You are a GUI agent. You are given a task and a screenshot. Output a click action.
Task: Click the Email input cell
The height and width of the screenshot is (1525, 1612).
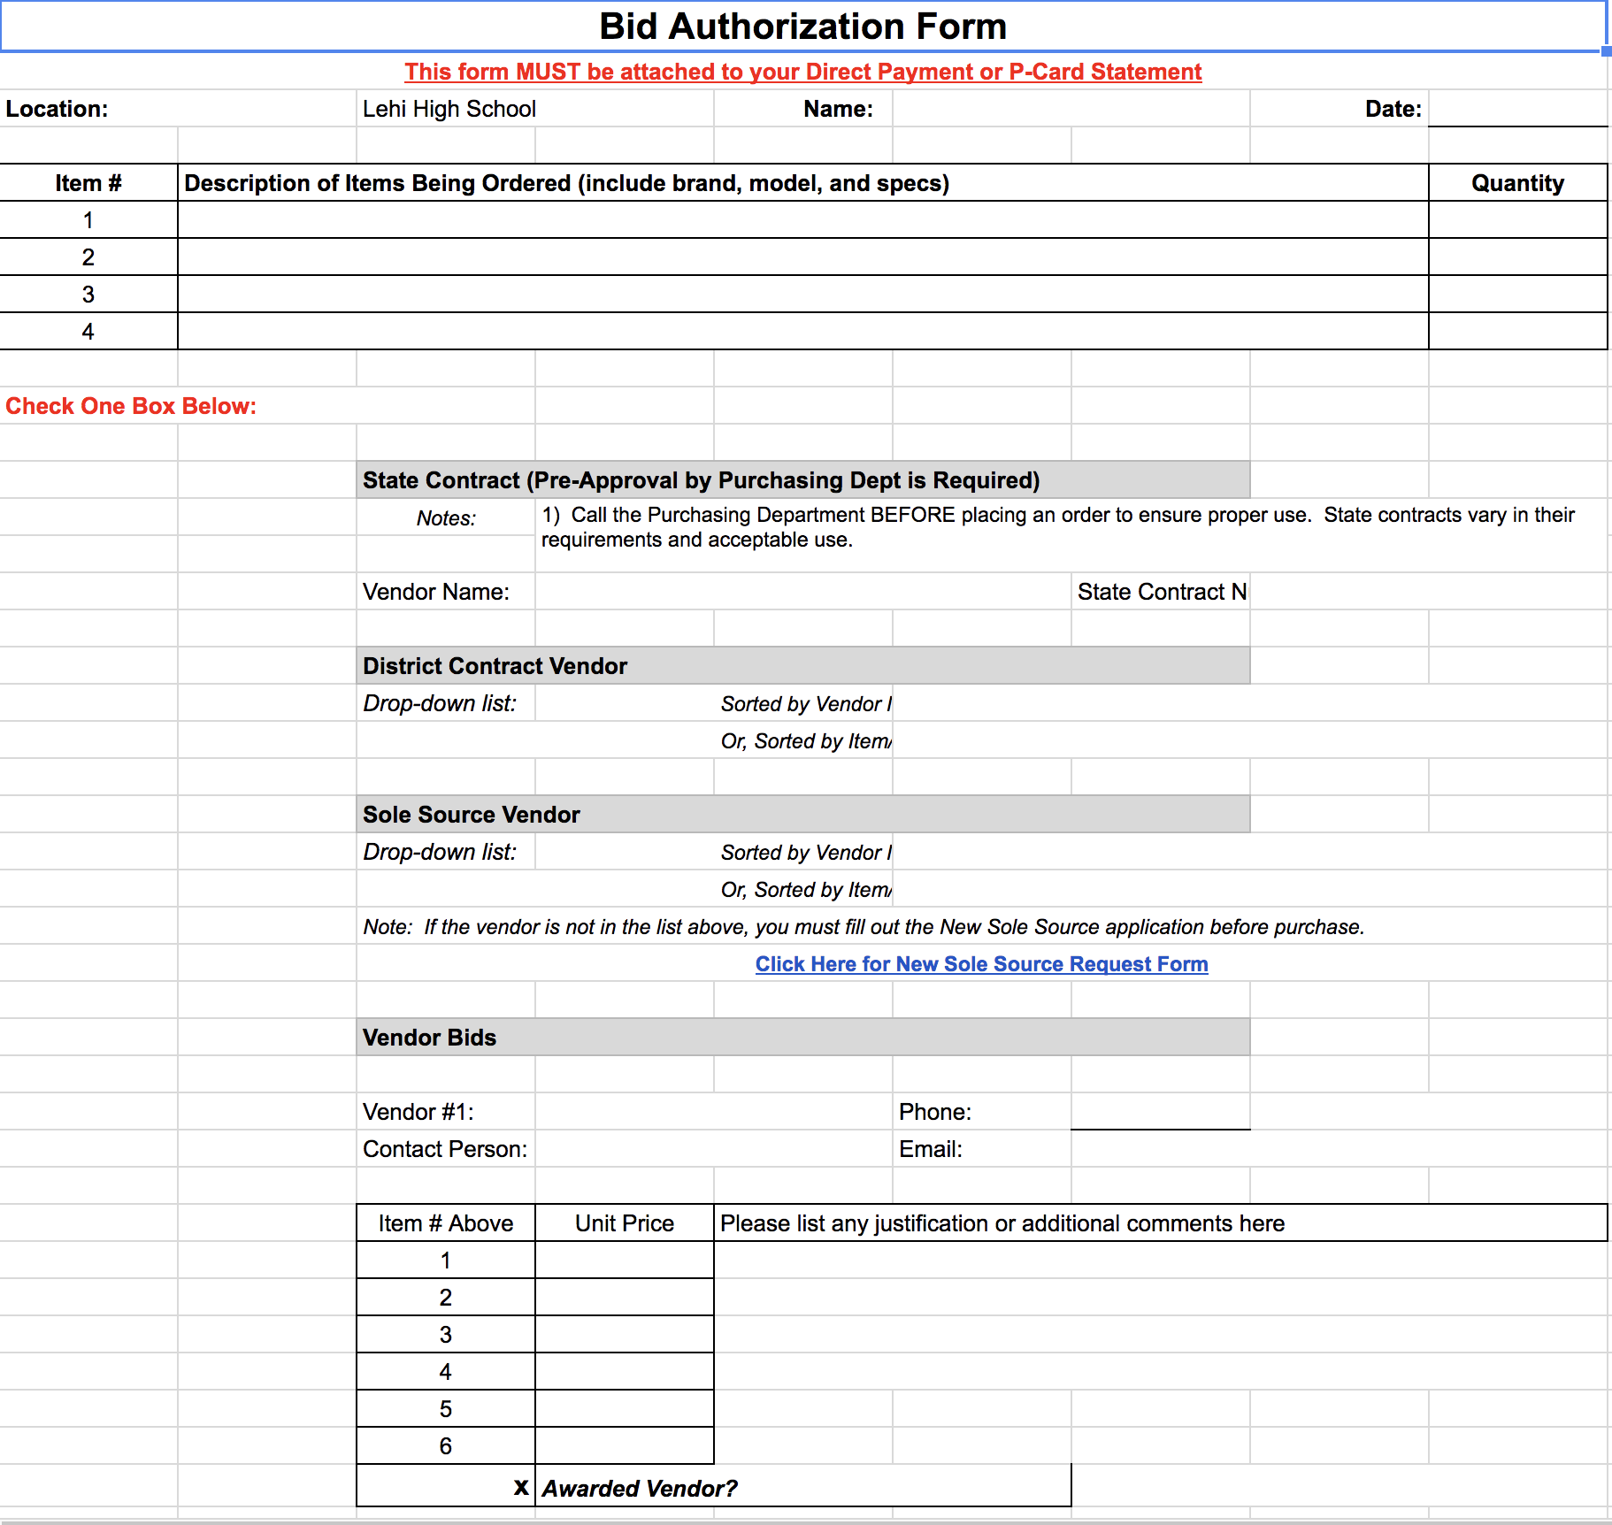pos(1339,1149)
